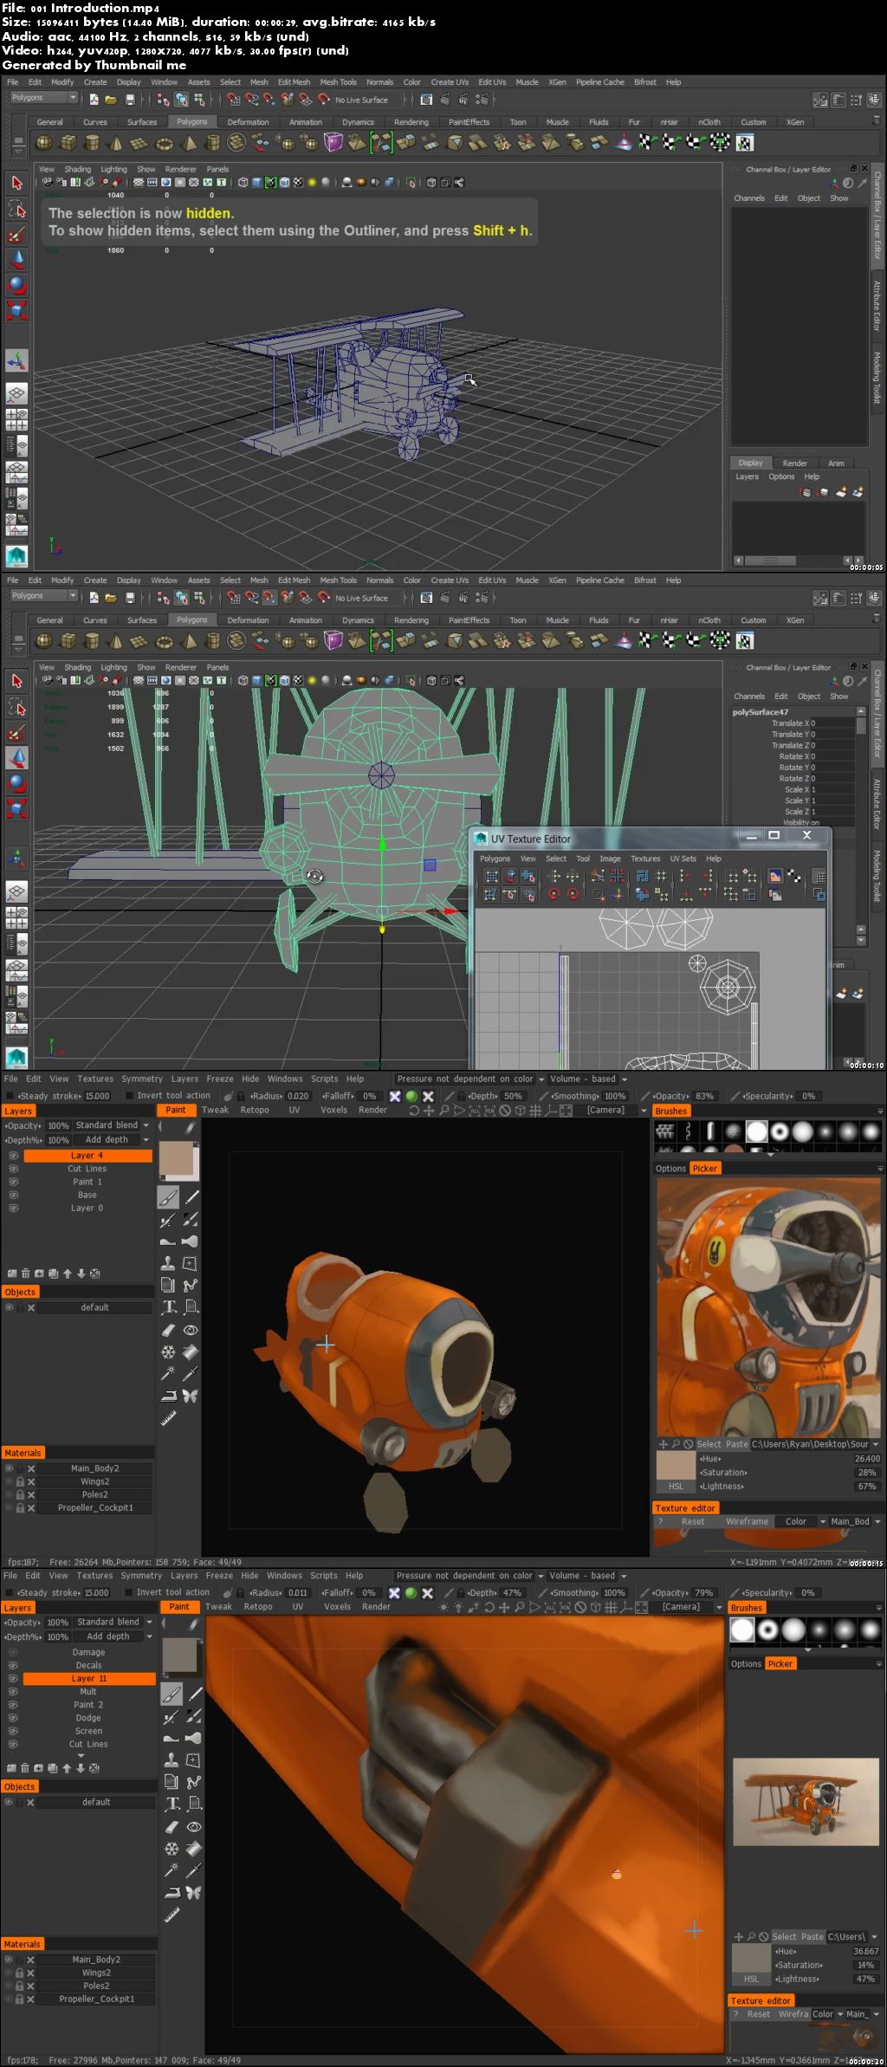
Task: Open the Standard blend dropdown in the Layer 11 frame
Action: 113,1622
